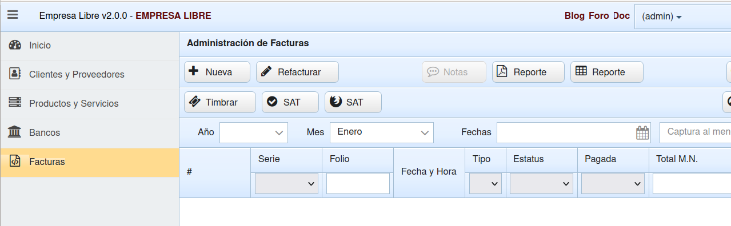The image size is (731, 226).
Task: Open the calendar icon in Fechas
Action: pyautogui.click(x=643, y=132)
